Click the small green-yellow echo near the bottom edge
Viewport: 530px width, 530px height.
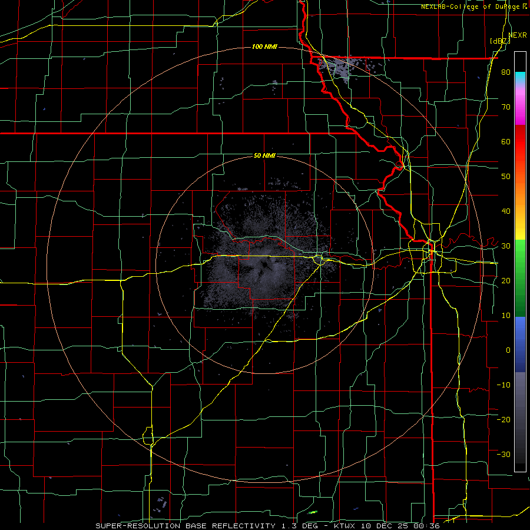coord(313,512)
